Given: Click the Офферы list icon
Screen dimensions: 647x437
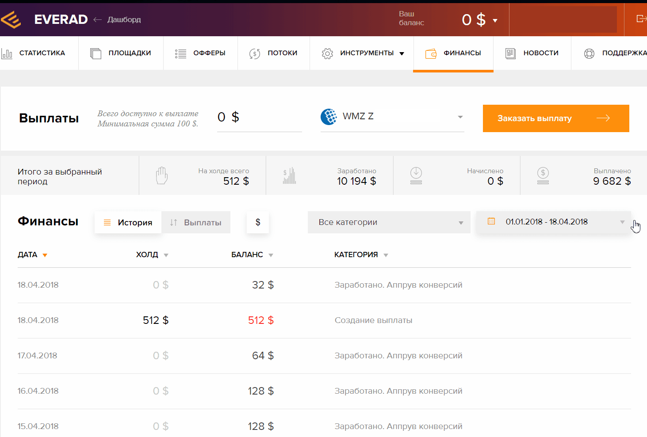Looking at the screenshot, I should 180,53.
